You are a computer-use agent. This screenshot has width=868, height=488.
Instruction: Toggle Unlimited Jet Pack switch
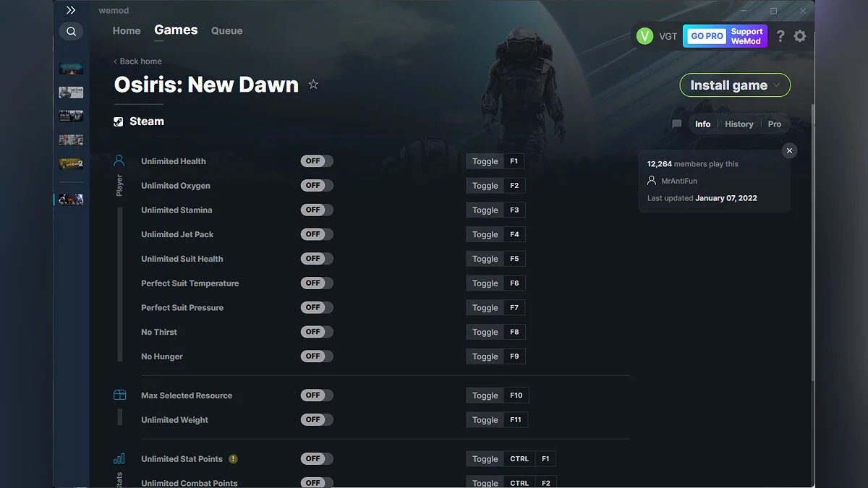point(317,234)
